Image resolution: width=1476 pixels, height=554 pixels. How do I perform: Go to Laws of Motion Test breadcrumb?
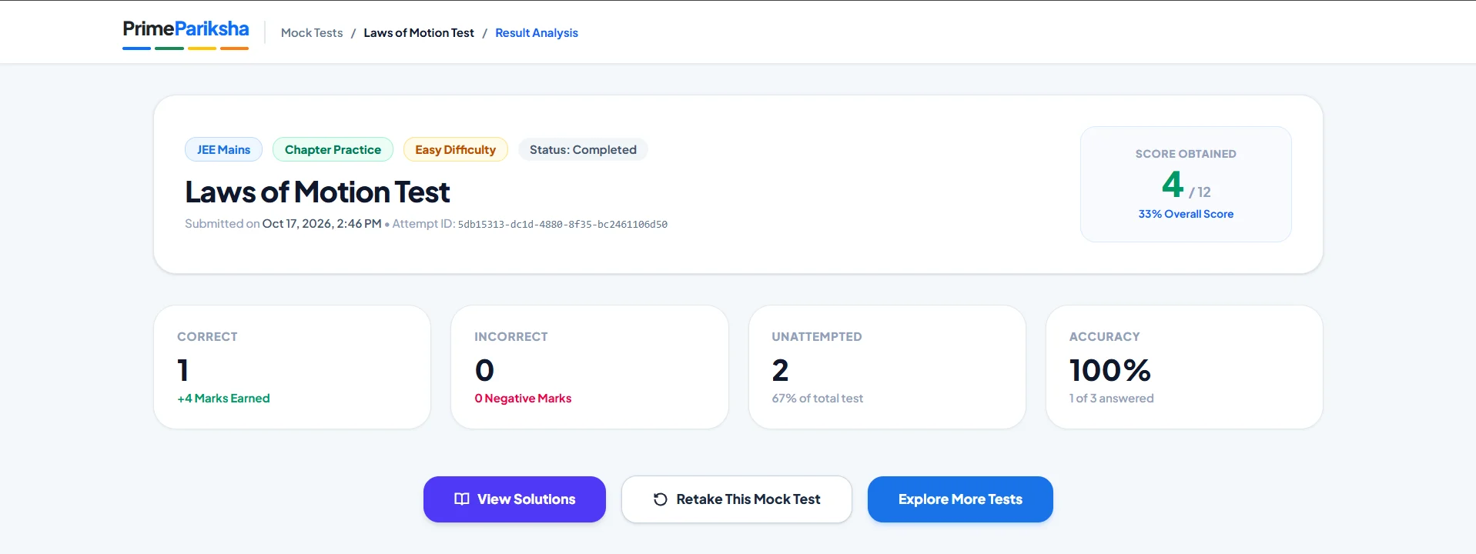419,33
